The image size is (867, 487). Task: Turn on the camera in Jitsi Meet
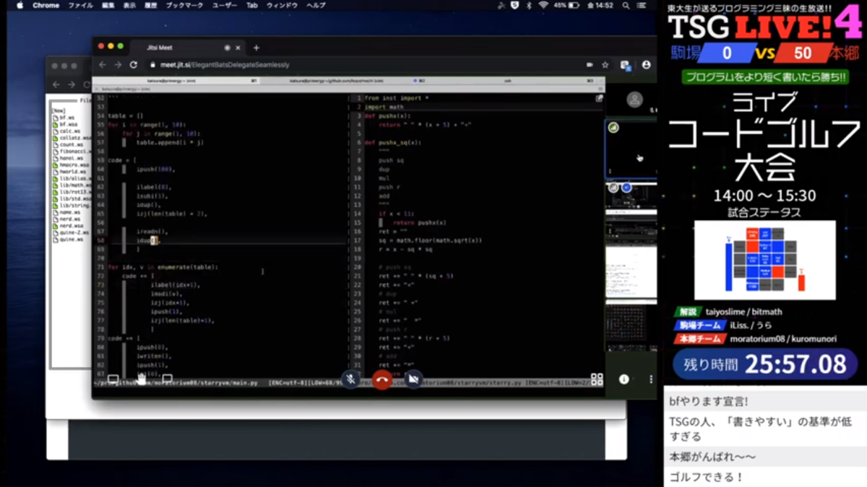pyautogui.click(x=413, y=379)
